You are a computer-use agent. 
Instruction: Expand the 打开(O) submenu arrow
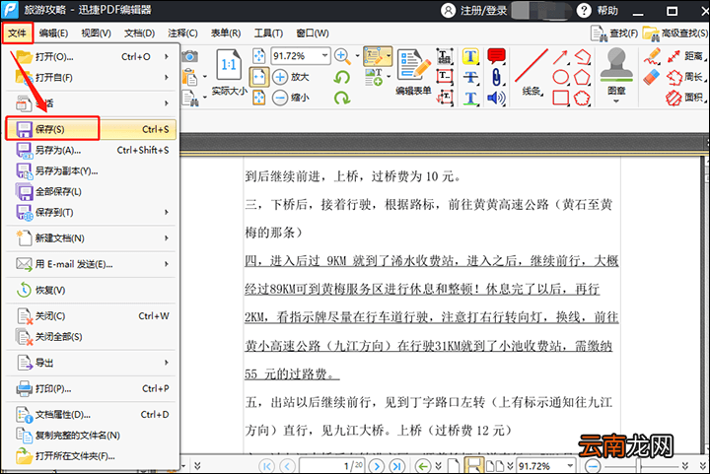pyautogui.click(x=167, y=56)
